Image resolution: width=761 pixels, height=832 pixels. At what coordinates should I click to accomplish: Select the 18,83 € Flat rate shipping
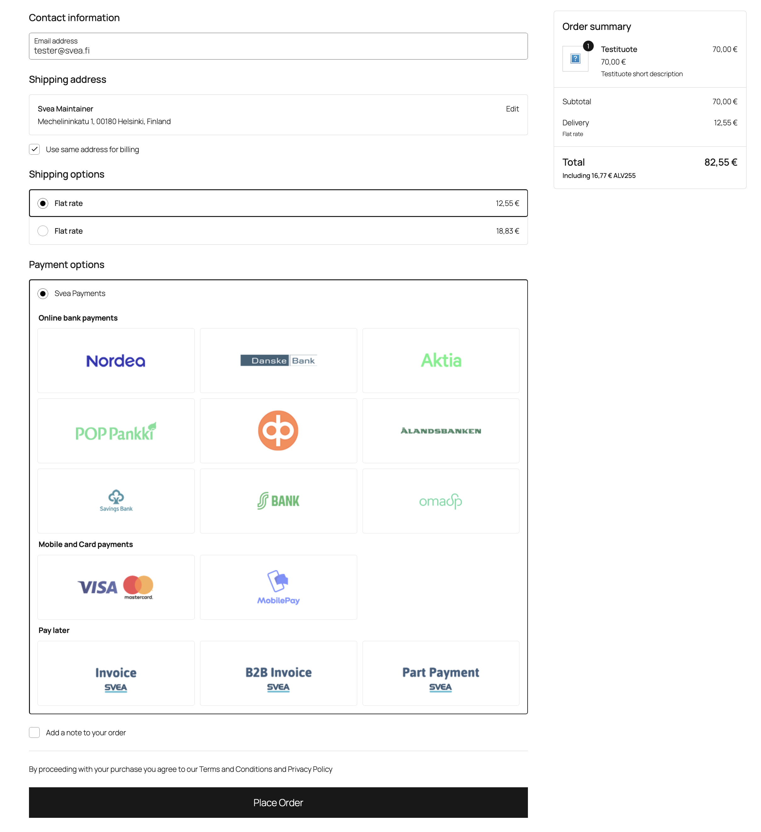tap(278, 231)
